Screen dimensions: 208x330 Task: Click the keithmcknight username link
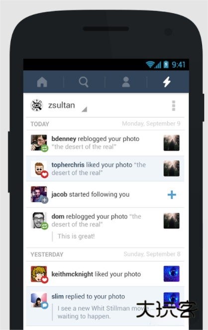[x=72, y=274]
